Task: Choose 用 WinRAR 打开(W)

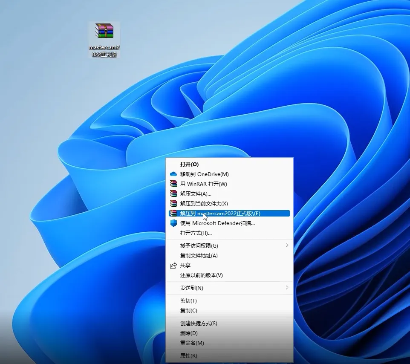Action: [229, 184]
